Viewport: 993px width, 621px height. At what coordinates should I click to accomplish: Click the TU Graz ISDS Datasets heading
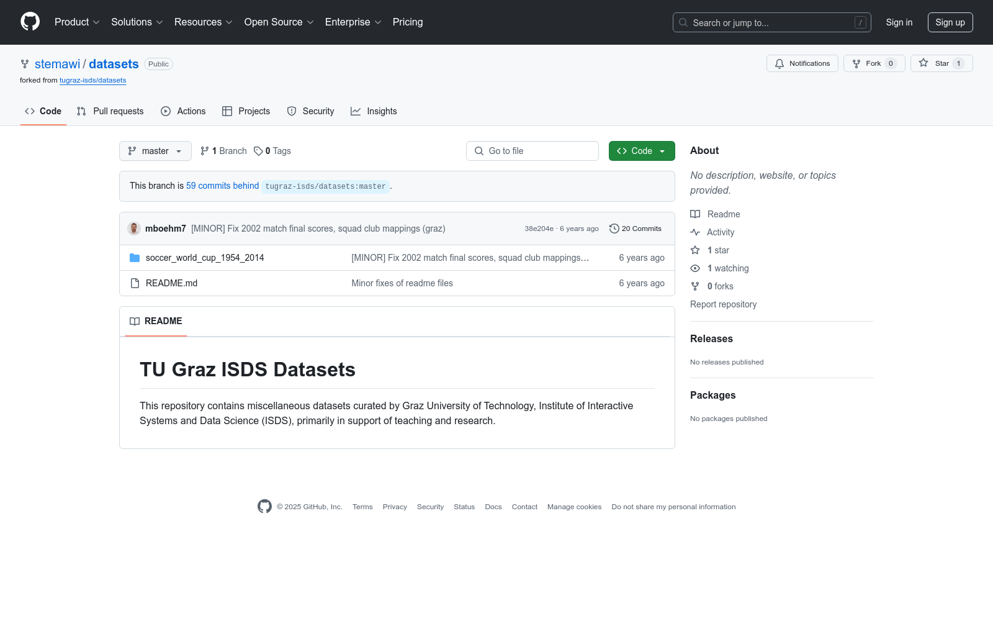(x=248, y=369)
